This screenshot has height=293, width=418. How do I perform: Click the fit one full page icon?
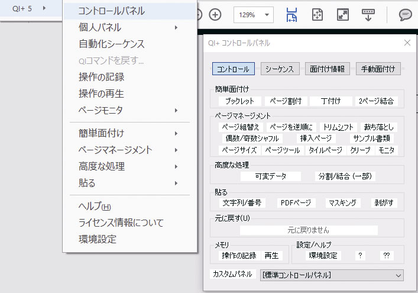[x=317, y=15]
